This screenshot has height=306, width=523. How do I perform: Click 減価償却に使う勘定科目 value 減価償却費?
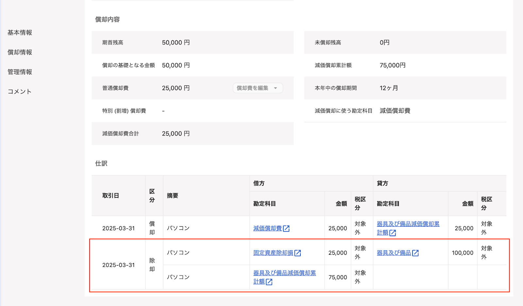395,111
